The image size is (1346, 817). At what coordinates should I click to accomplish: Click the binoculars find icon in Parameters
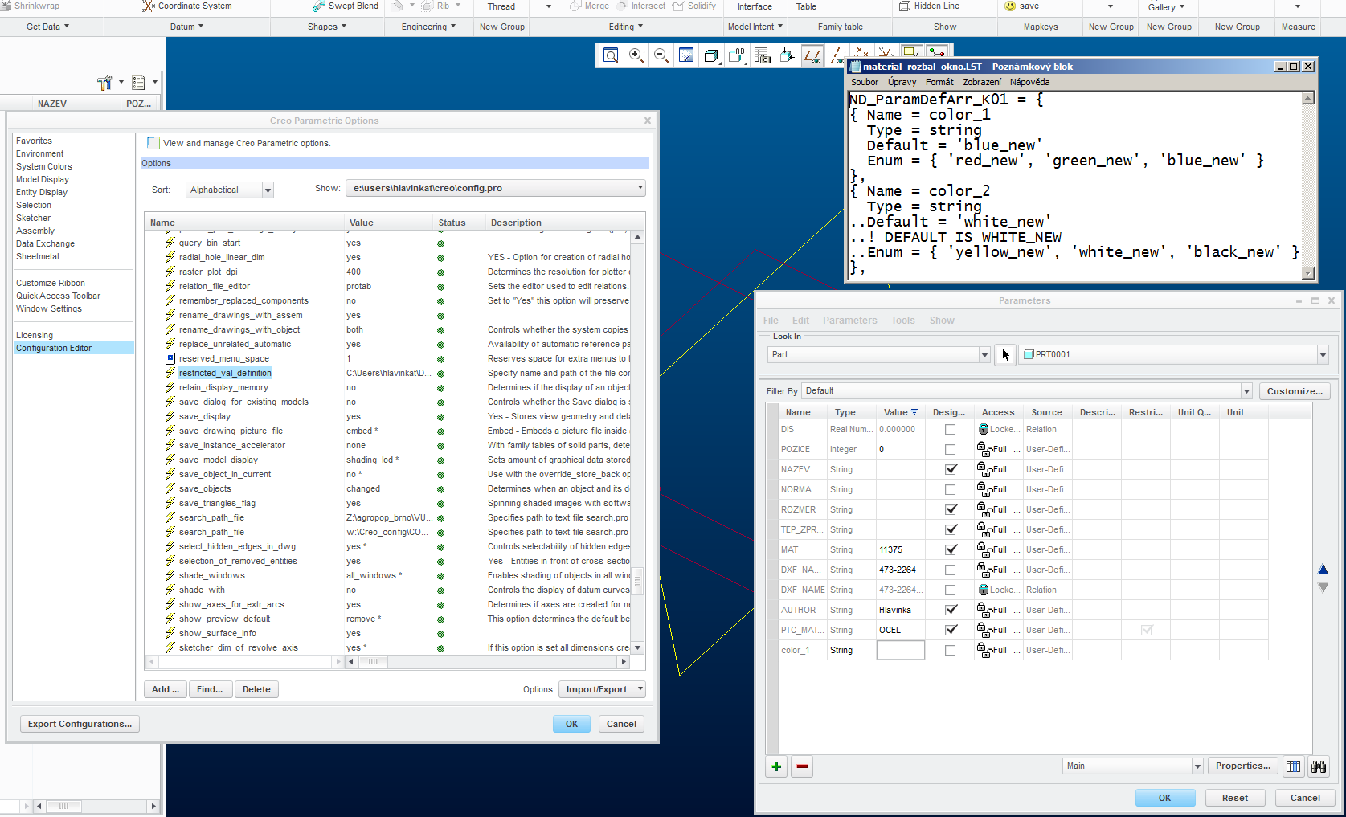click(x=1319, y=766)
